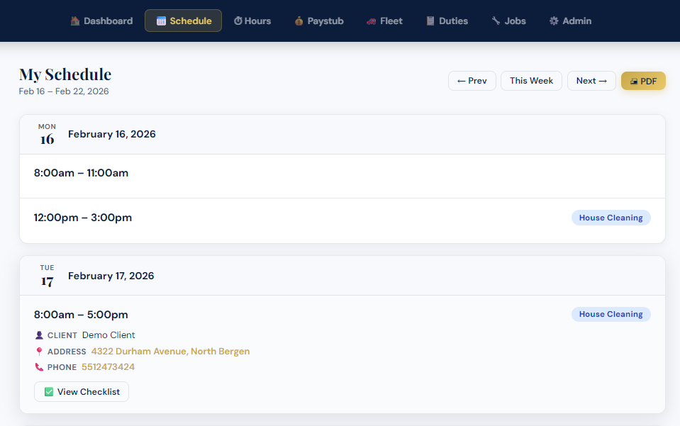Click the Jobs wrench icon
The height and width of the screenshot is (426, 680).
(x=496, y=21)
